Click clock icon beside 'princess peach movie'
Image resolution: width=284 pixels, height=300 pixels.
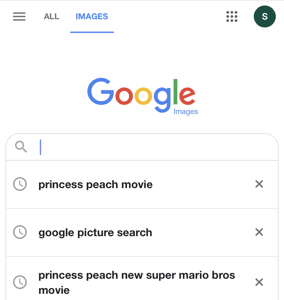point(20,184)
